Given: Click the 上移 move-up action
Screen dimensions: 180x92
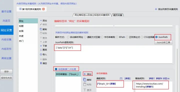Looking at the screenshot, I should [x=43, y=42].
